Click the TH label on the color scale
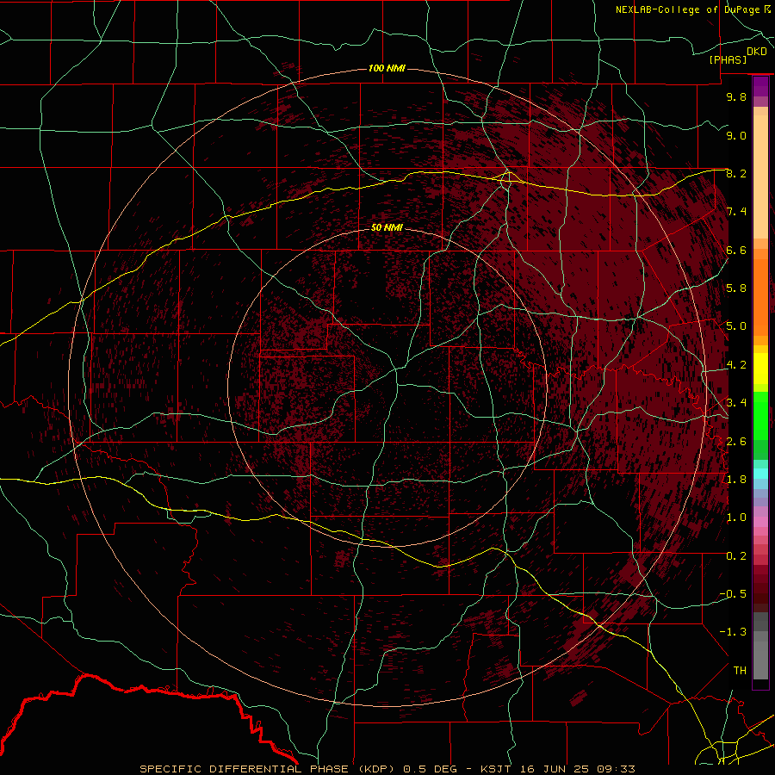The image size is (775, 775). point(740,671)
